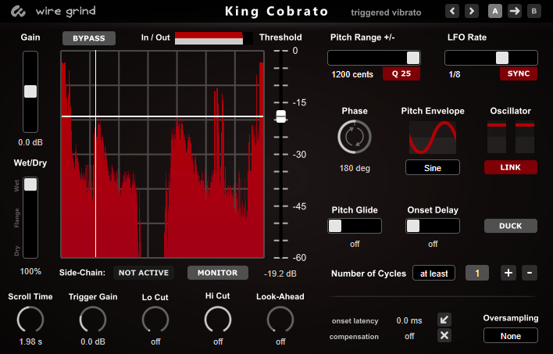The image size is (553, 354).
Task: Toggle the LFO SYNC button
Action: pos(519,73)
